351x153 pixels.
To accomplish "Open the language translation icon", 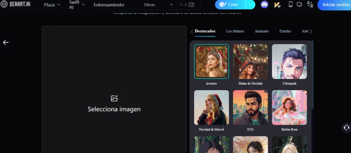I will pyautogui.click(x=310, y=4).
